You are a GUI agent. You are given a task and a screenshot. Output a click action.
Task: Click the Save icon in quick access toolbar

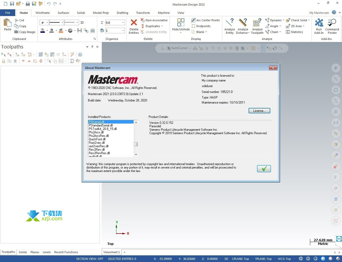coord(12,4)
